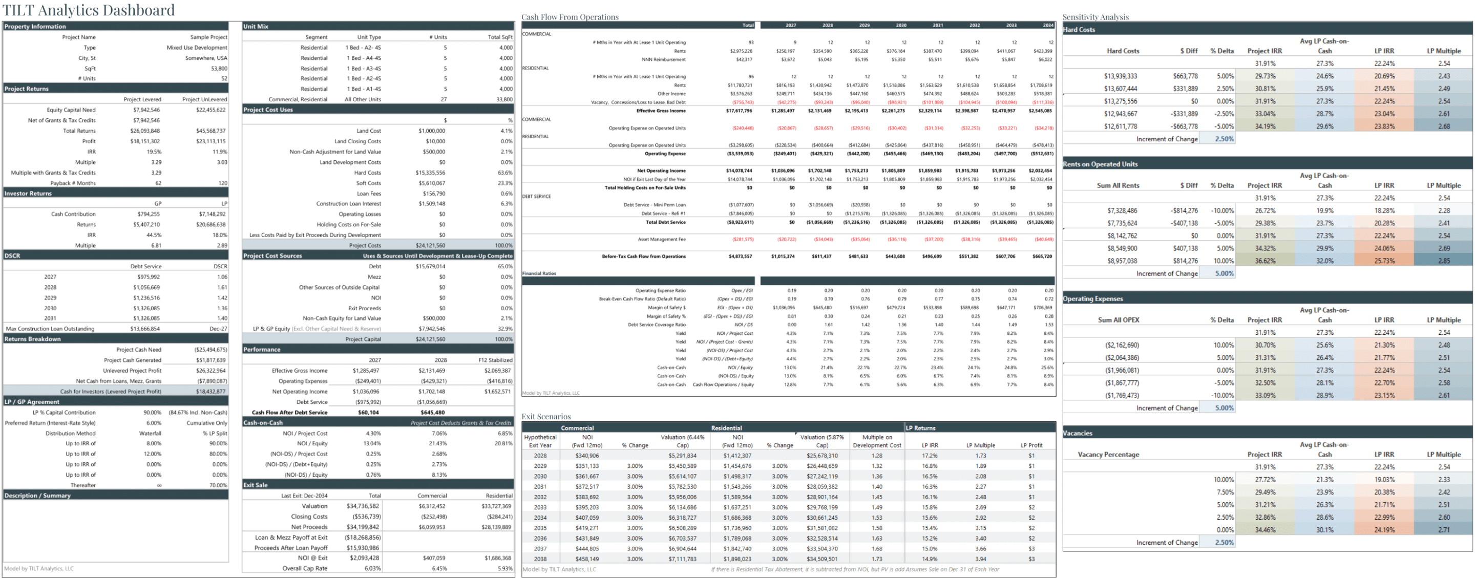
Task: Select the 'Mixed Use Development' type value
Action: point(197,48)
